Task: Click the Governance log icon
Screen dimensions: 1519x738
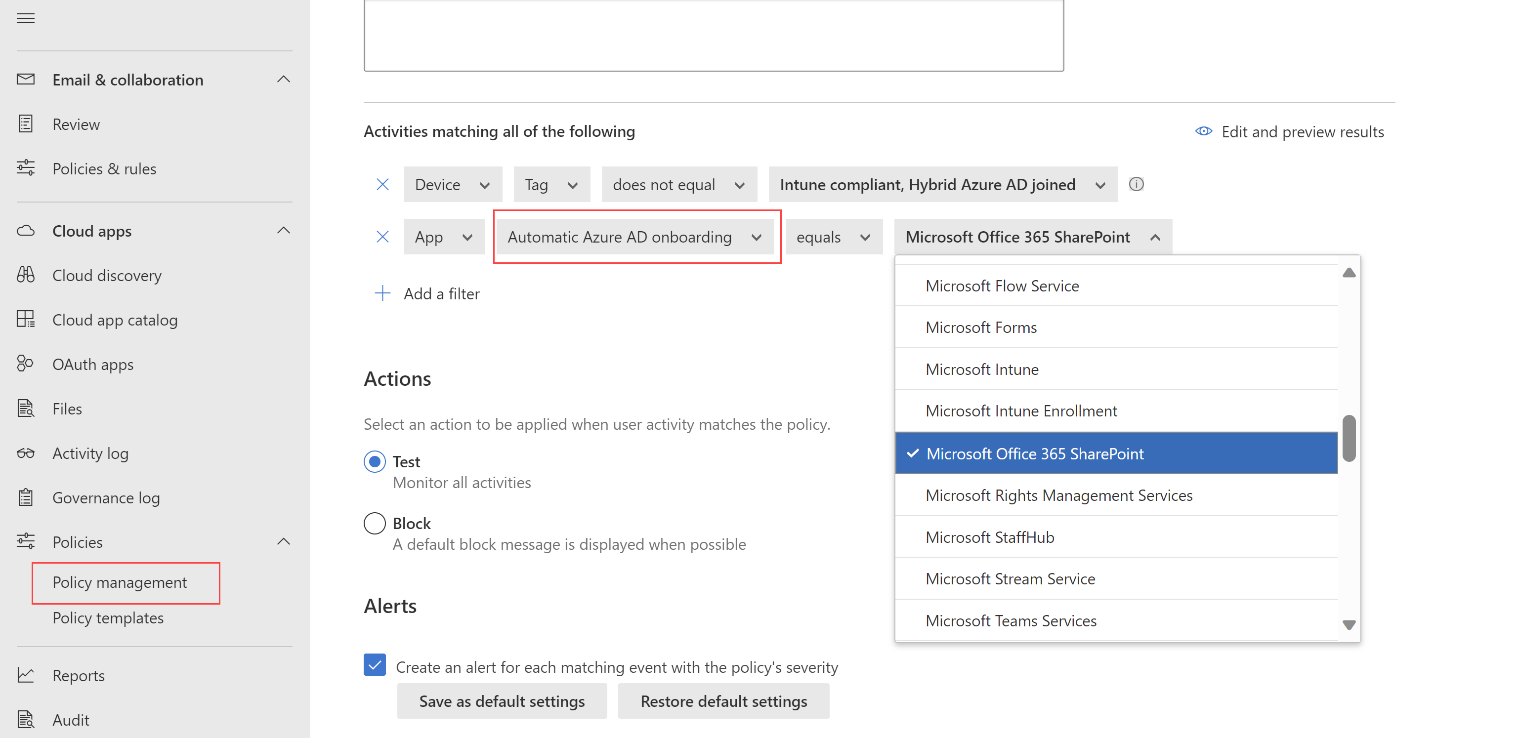Action: coord(26,497)
